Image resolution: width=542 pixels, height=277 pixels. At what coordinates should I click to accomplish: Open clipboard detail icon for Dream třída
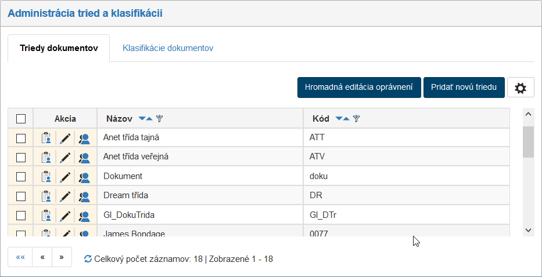tap(46, 196)
